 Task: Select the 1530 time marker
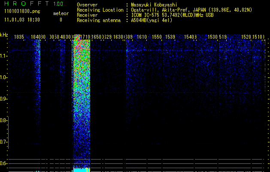click(x=212, y=37)
